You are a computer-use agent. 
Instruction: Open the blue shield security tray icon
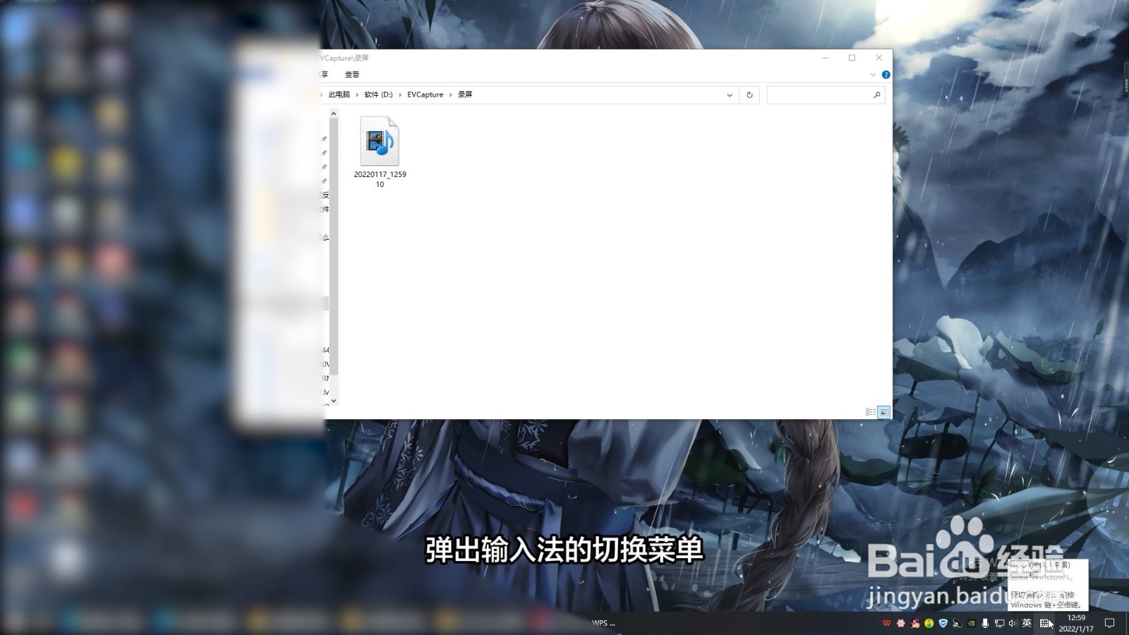tap(943, 623)
